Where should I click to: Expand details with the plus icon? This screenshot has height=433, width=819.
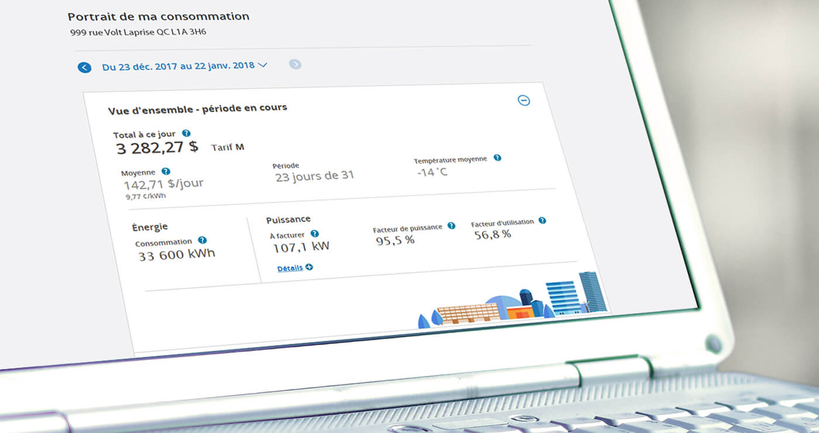click(x=309, y=267)
